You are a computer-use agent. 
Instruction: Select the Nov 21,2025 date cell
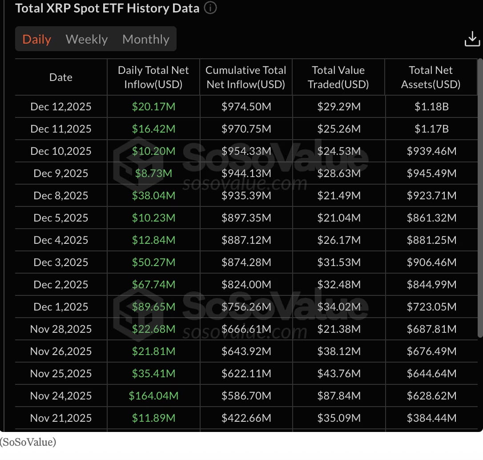[x=60, y=418]
